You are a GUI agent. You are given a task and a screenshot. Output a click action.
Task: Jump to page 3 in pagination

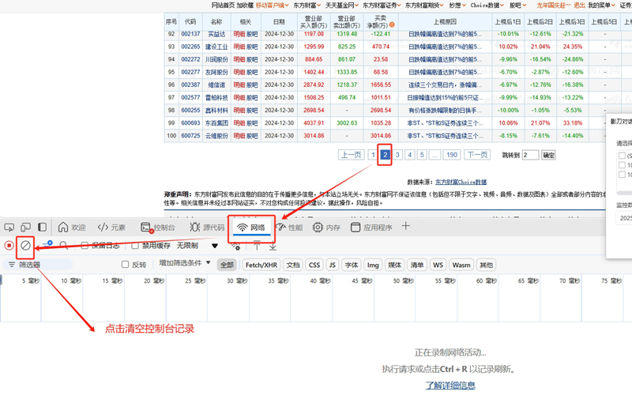click(x=397, y=155)
